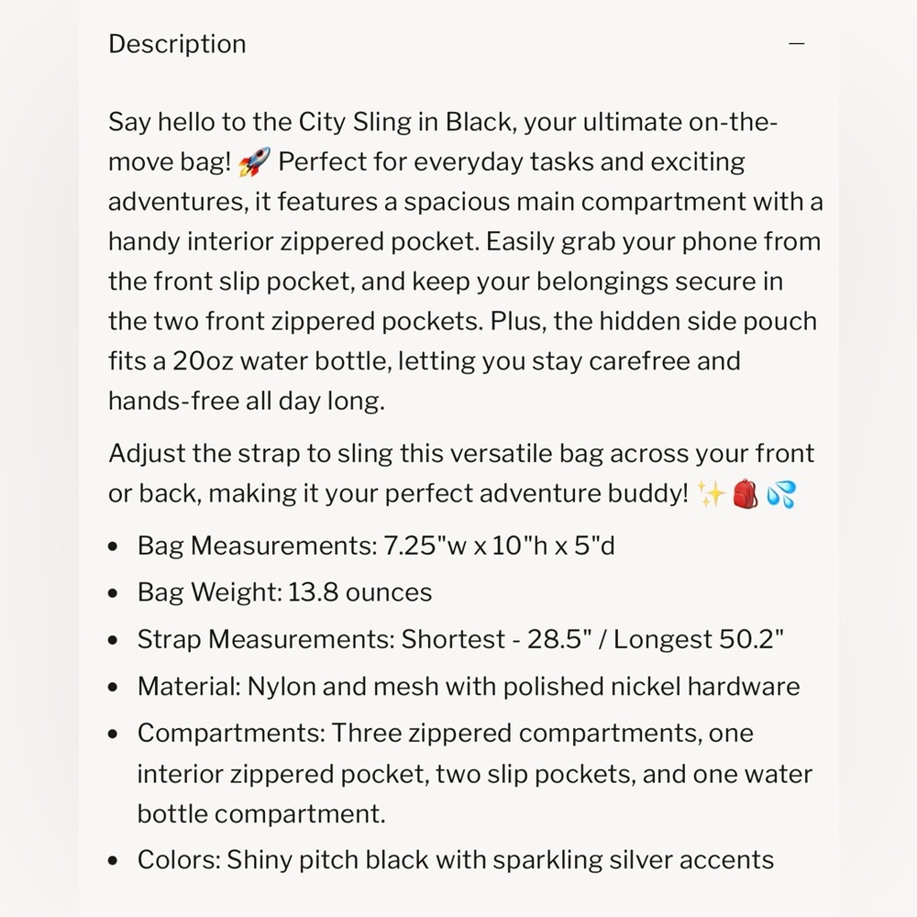917x917 pixels.
Task: Click the bullet point before Bag Weight
Action: 114,593
